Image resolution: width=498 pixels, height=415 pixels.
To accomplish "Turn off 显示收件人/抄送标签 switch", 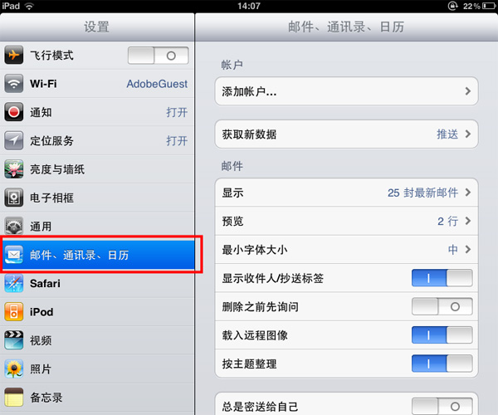I will (442, 278).
